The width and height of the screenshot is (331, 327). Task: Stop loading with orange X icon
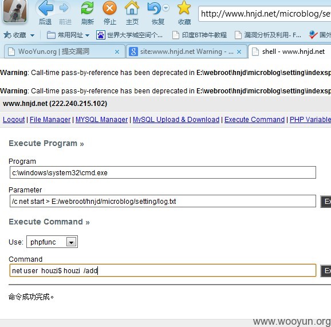pos(109,9)
